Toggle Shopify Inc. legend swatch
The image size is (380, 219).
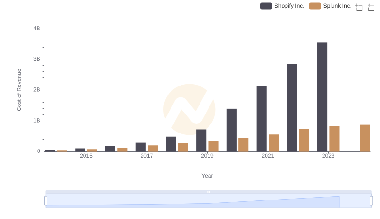(266, 6)
